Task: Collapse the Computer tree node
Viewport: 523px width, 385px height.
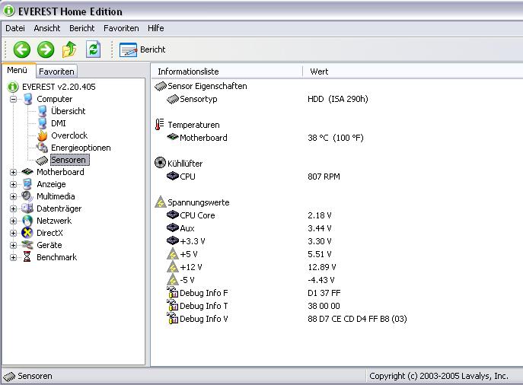Action: point(13,99)
